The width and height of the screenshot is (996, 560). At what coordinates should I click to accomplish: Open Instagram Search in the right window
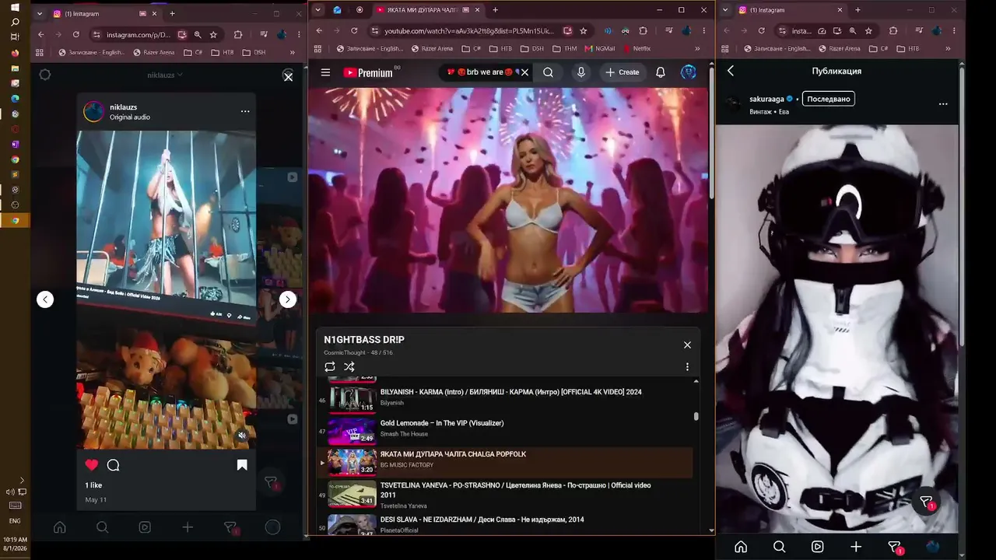[x=779, y=547]
